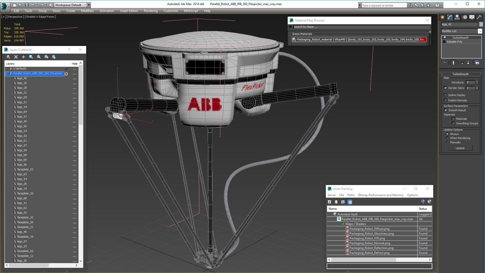Enable Separate by Smoothing Groups checkbox

(x=453, y=123)
